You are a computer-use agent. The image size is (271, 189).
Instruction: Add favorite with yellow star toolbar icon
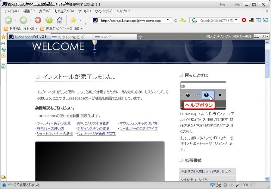click(x=73, y=20)
